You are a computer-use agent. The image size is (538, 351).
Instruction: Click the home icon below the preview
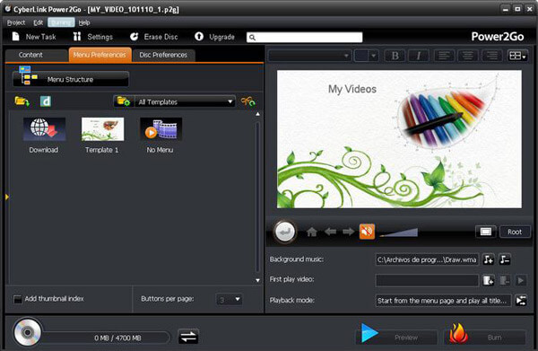(311, 232)
